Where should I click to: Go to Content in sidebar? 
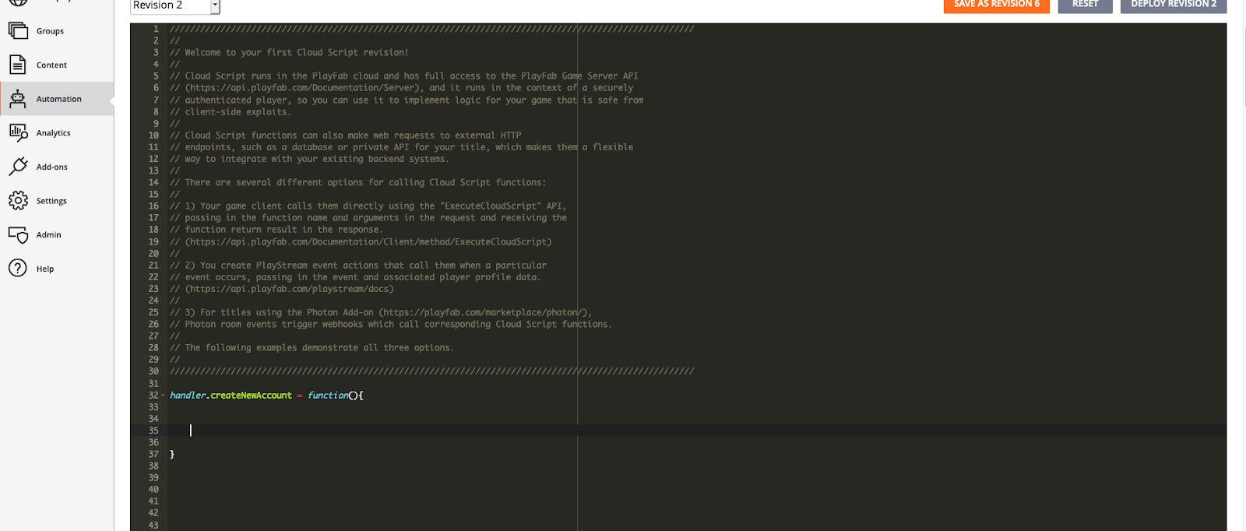51,65
